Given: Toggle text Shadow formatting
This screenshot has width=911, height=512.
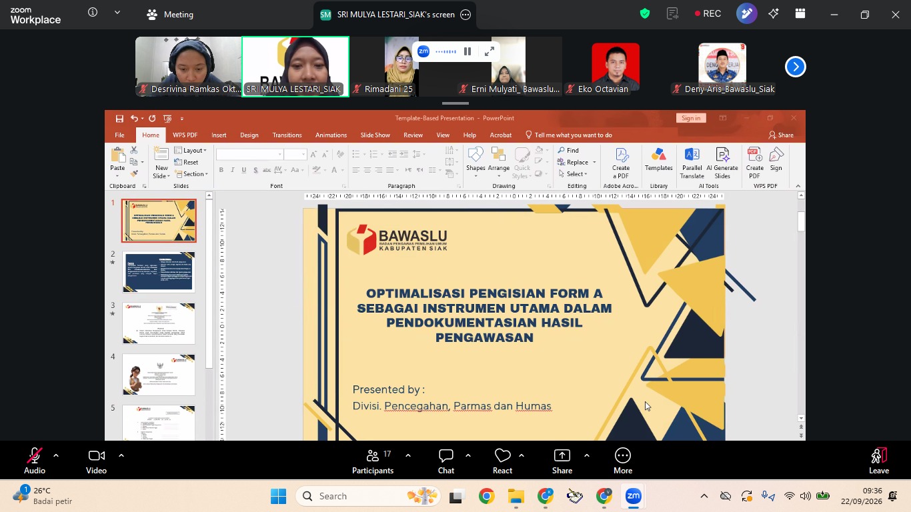Looking at the screenshot, I should [x=256, y=171].
